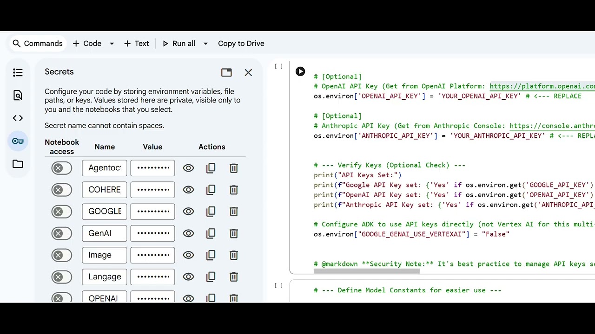Open the platform.openai.com link in code
This screenshot has width=595, height=334.
pyautogui.click(x=542, y=86)
